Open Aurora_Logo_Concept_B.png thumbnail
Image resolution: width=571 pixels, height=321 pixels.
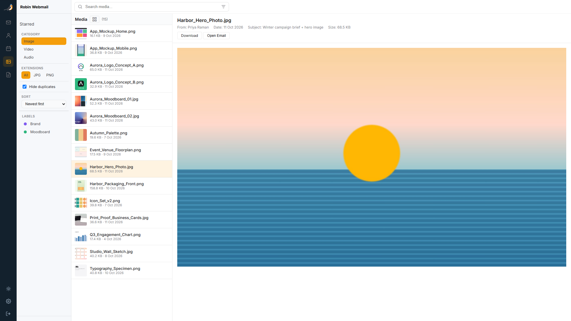click(x=81, y=84)
